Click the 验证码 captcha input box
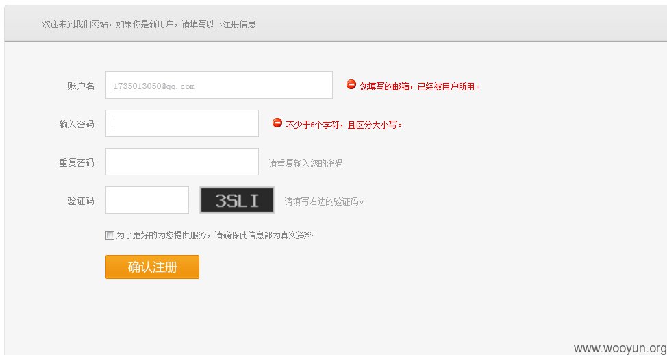This screenshot has height=355, width=667. 147,200
